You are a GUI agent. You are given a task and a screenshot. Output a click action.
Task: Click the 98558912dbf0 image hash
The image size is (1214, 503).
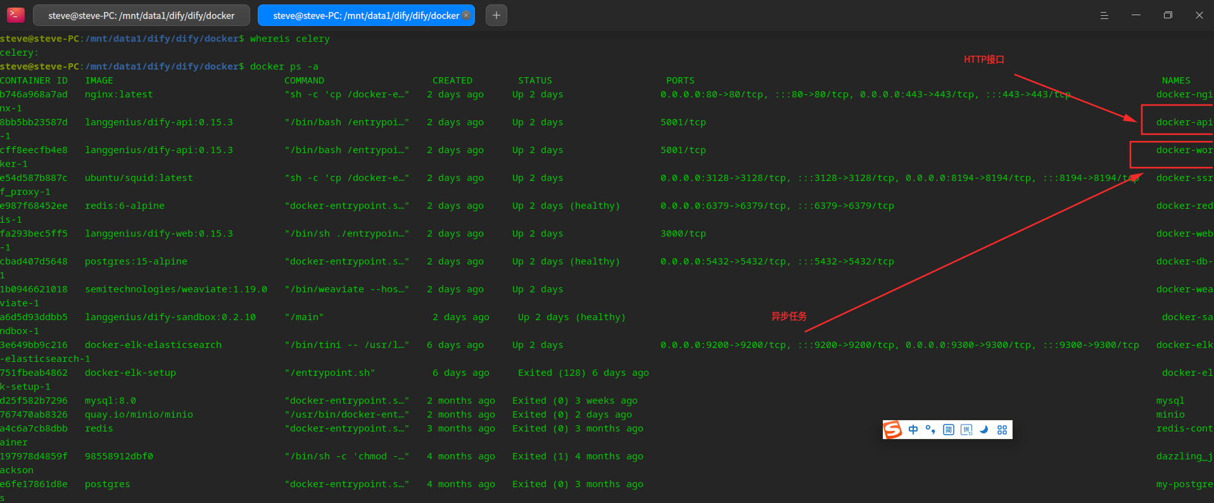click(x=119, y=456)
